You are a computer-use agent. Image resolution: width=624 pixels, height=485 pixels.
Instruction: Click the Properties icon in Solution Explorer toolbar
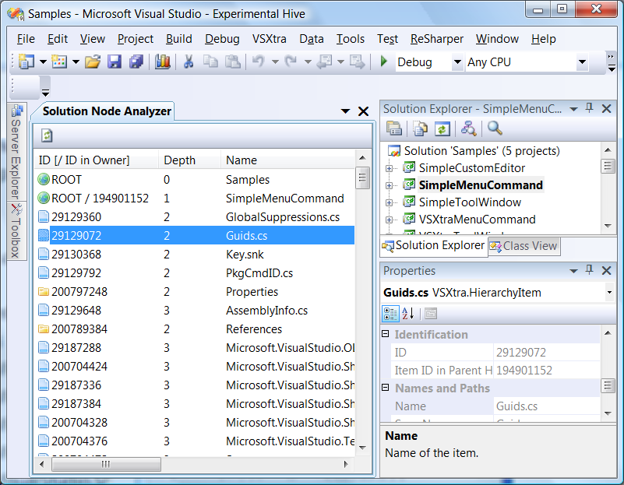pyautogui.click(x=394, y=128)
